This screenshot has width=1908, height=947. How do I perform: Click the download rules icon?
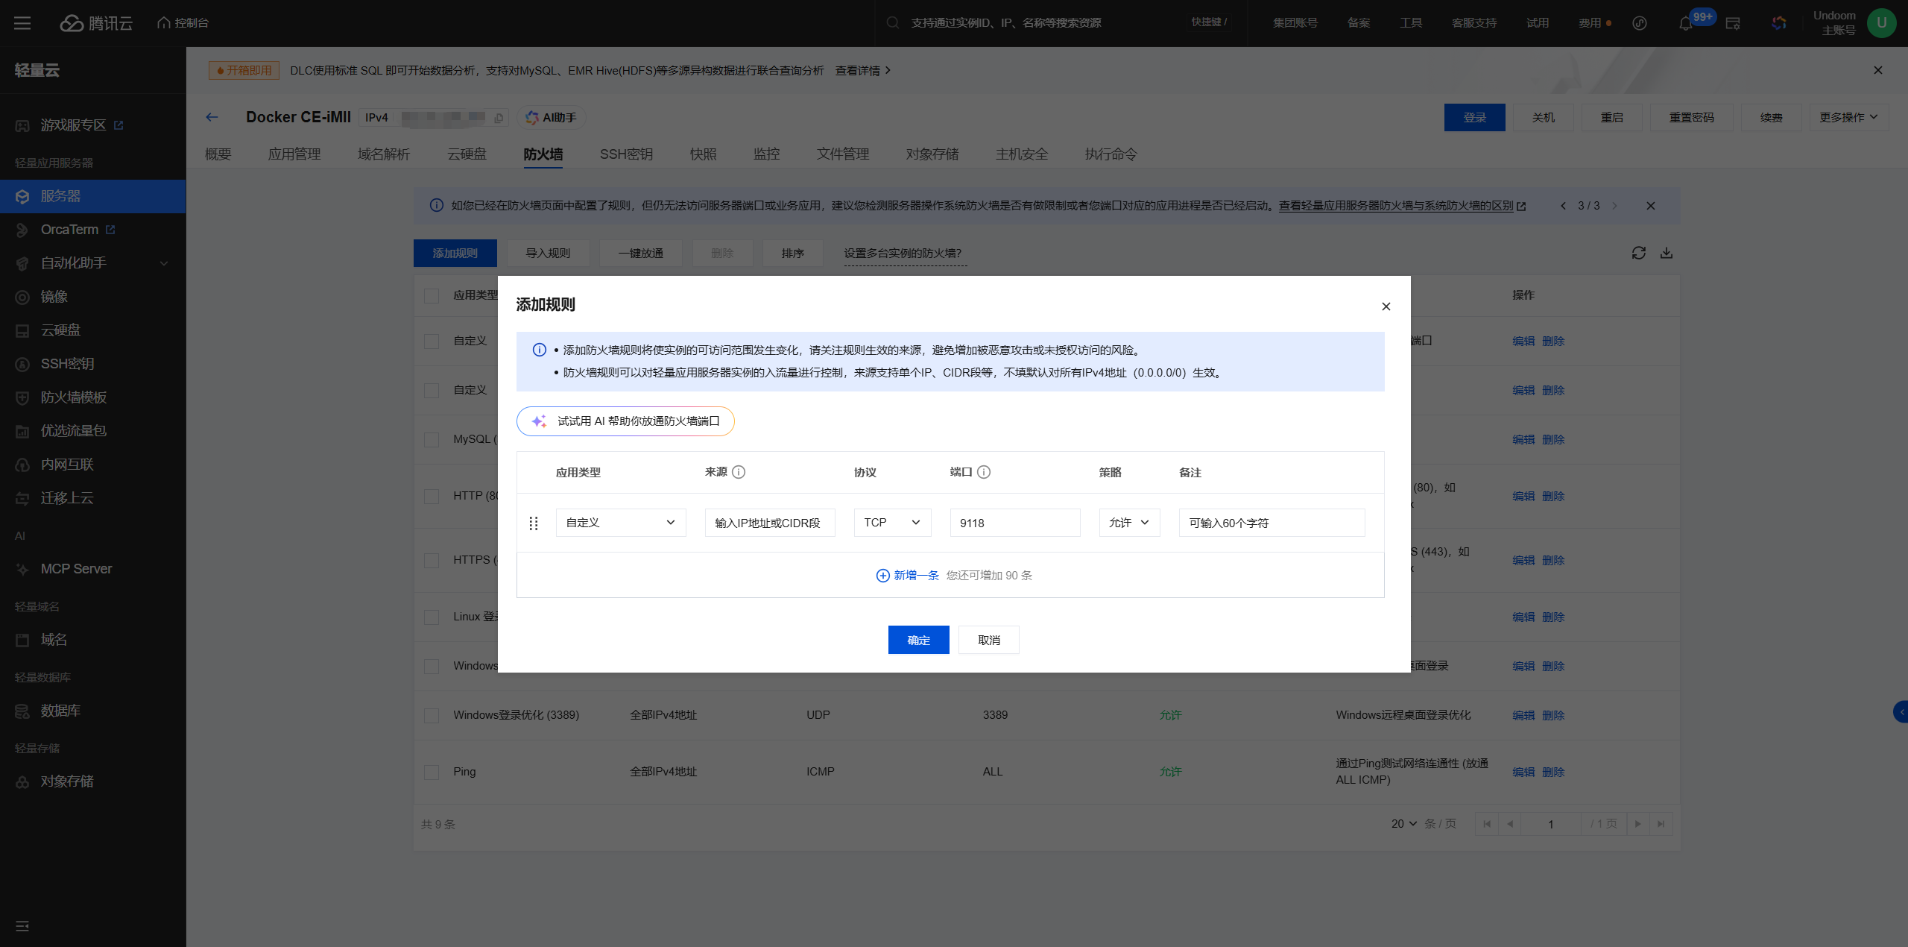tap(1667, 253)
